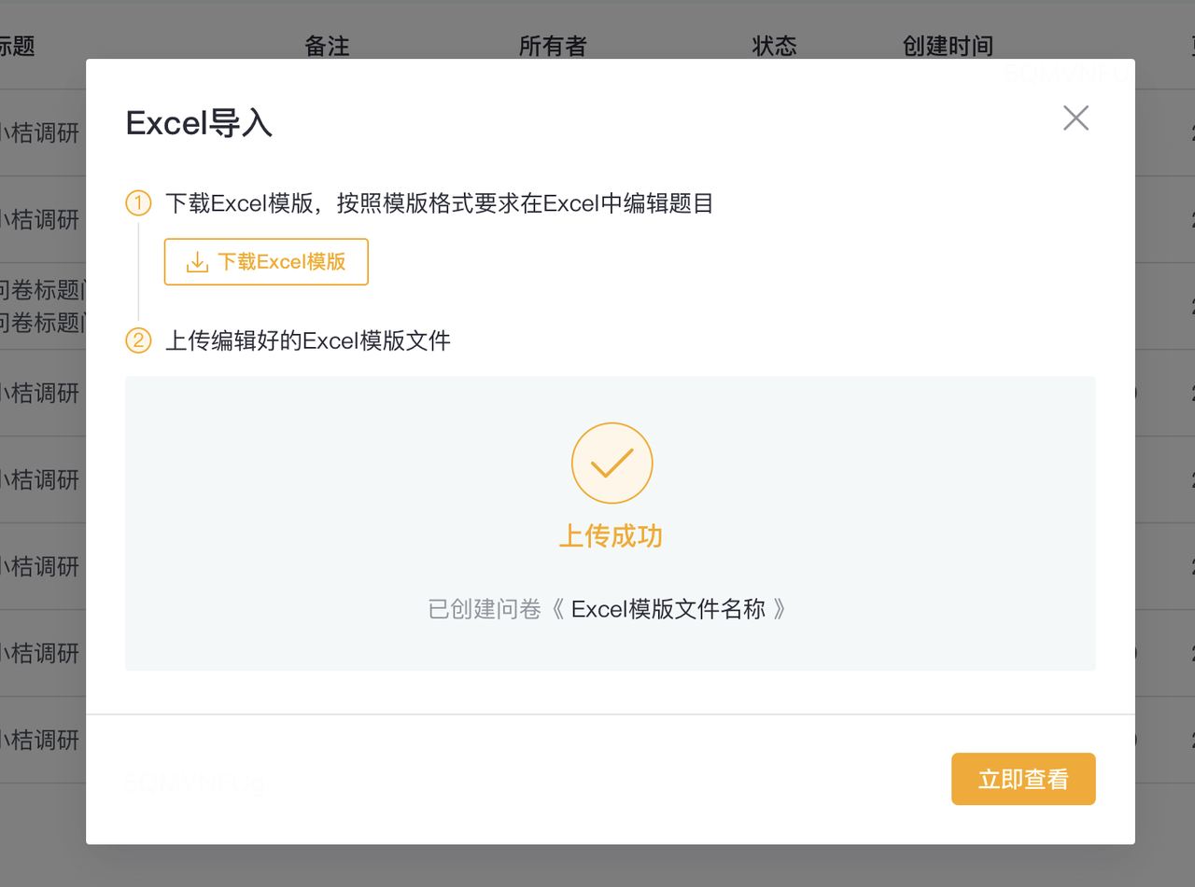Click the step 1 circled number icon
The height and width of the screenshot is (887, 1195).
pos(138,203)
